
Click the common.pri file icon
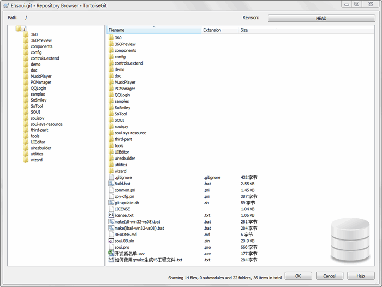(111, 190)
